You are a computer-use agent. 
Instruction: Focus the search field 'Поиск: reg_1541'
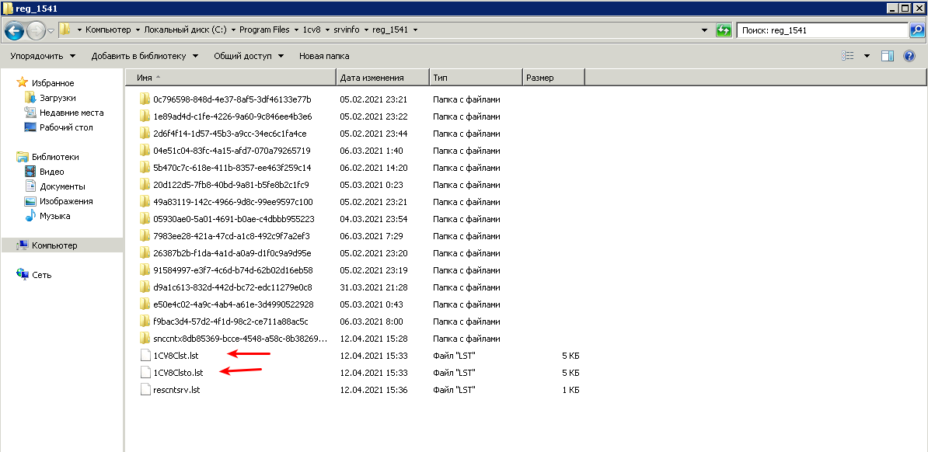tap(822, 30)
